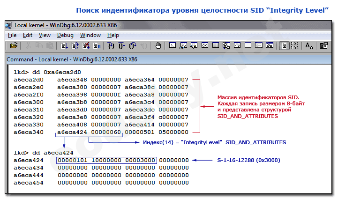Click value 'a6eca3dc' in row a6eca310
This screenshot has width=338, height=199.
[x=140, y=110]
